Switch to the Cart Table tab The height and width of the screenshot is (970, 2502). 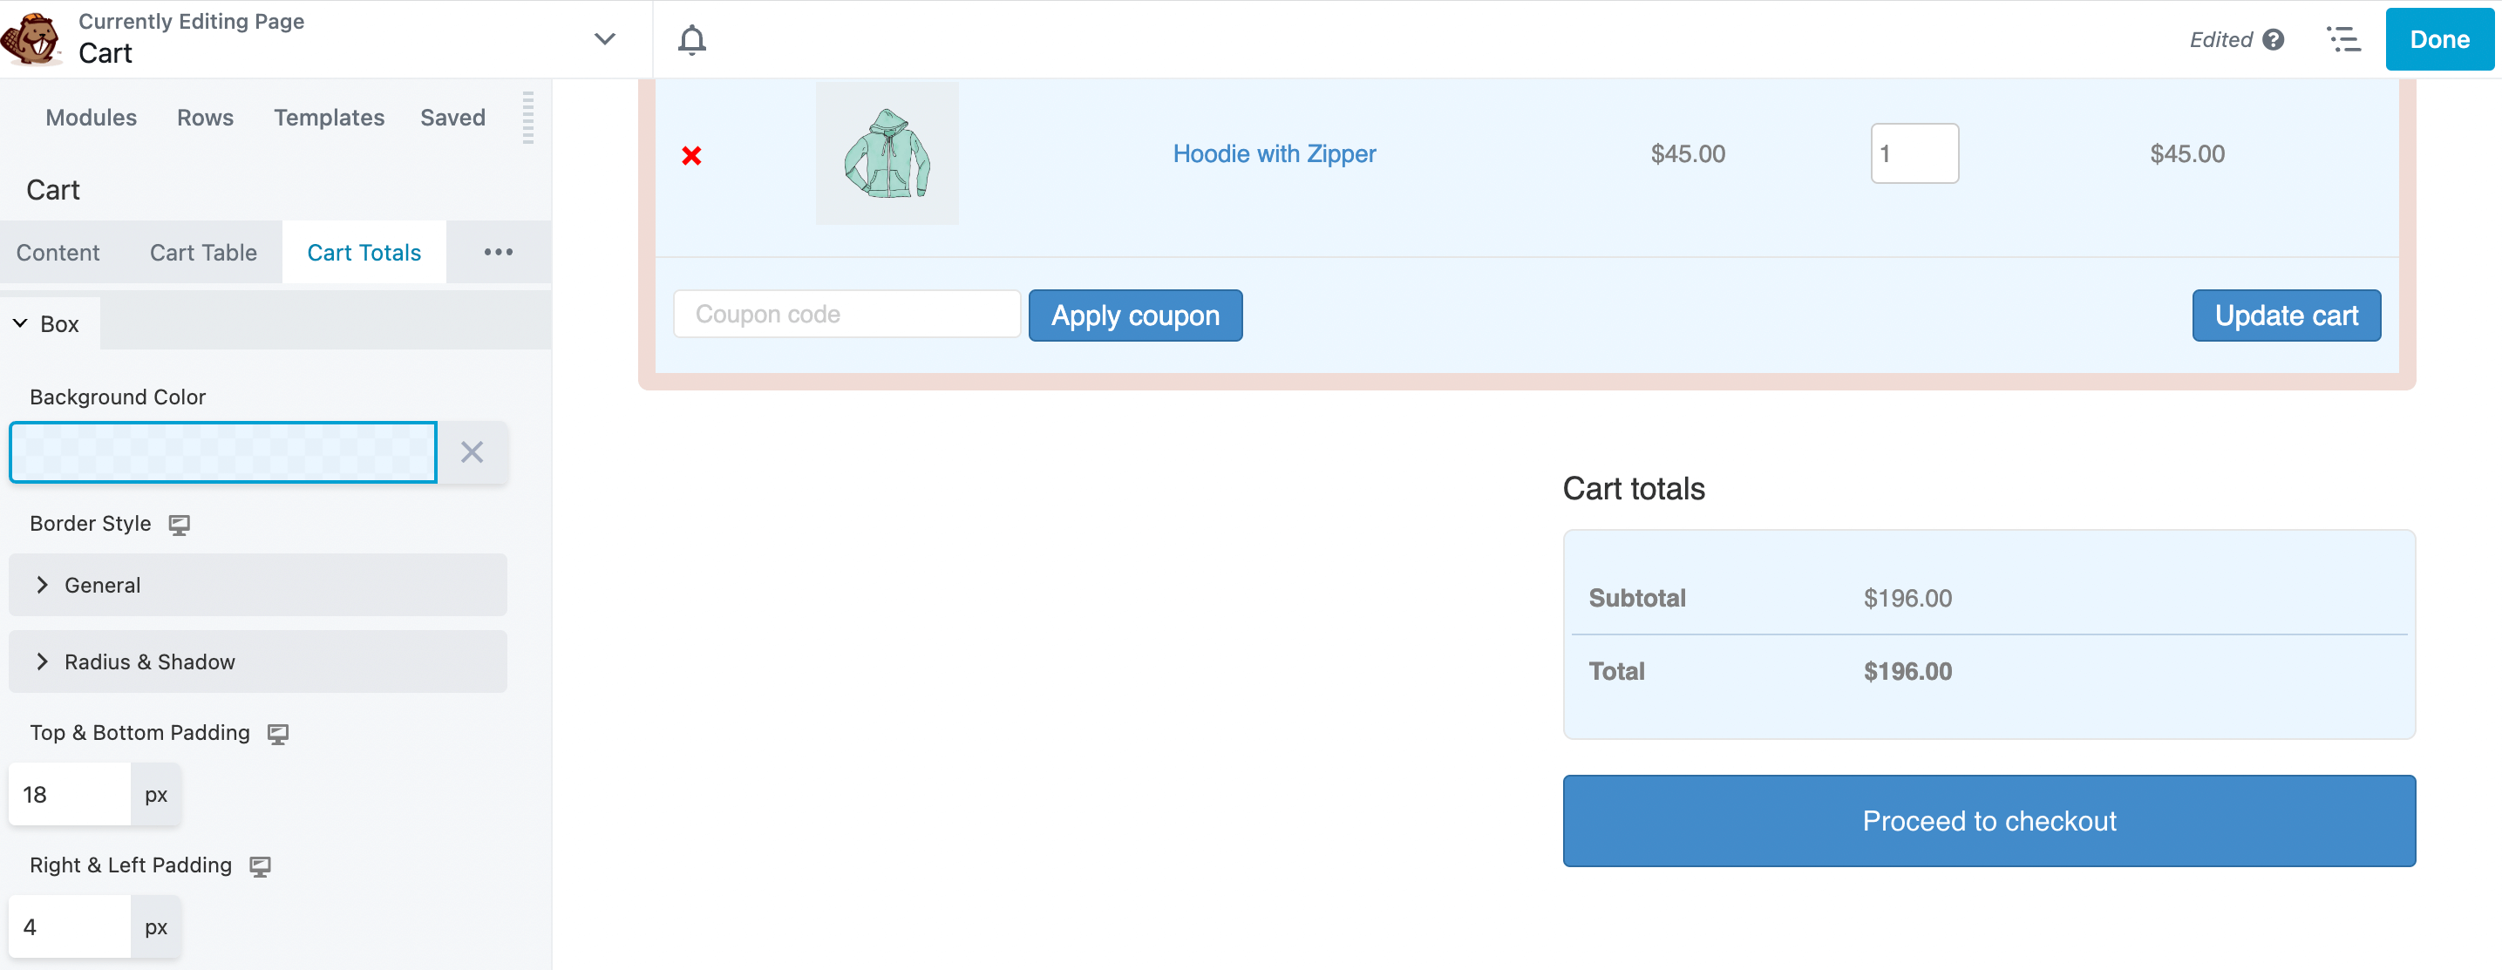(x=201, y=250)
